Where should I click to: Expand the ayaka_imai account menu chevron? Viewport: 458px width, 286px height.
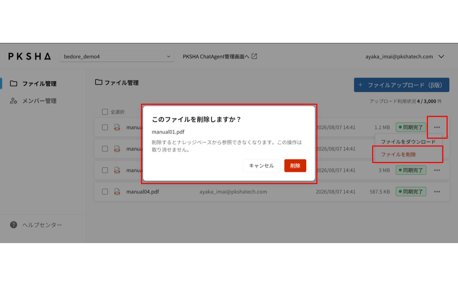(441, 56)
